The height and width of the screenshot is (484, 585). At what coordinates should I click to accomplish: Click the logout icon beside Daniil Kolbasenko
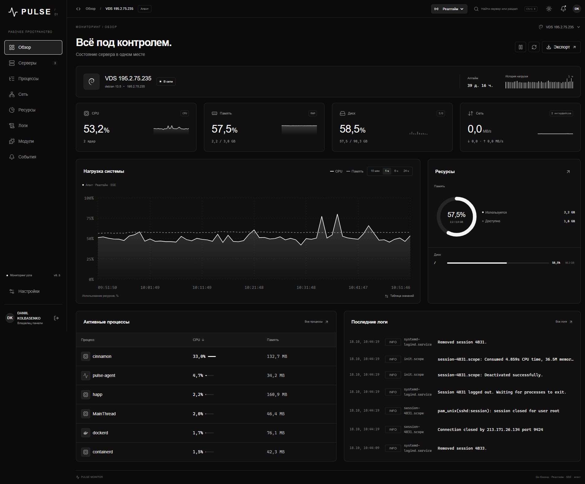click(56, 318)
